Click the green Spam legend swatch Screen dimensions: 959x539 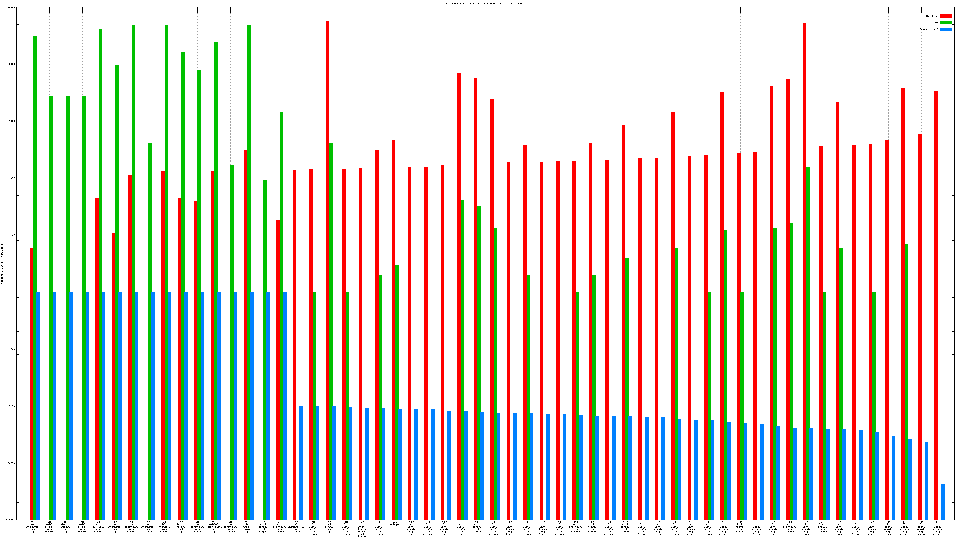click(945, 23)
